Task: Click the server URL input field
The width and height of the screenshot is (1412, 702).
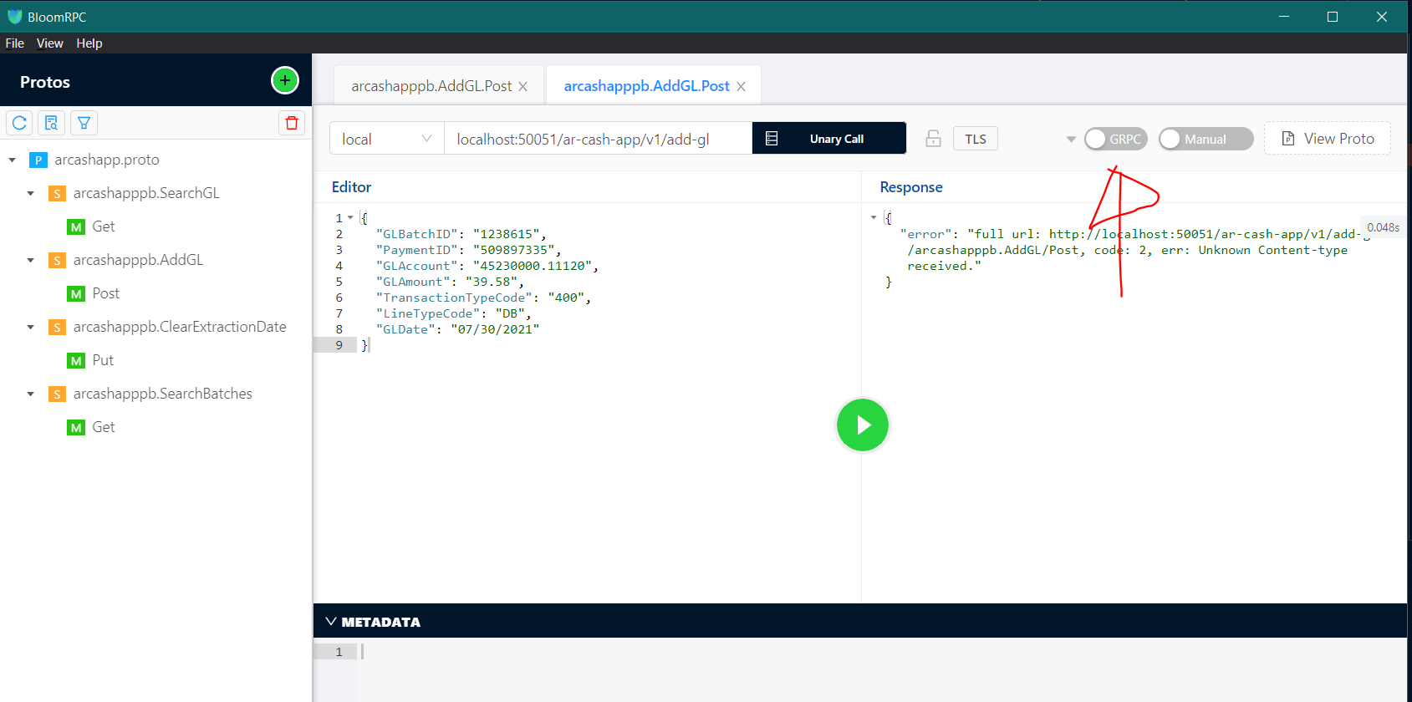Action: 598,139
